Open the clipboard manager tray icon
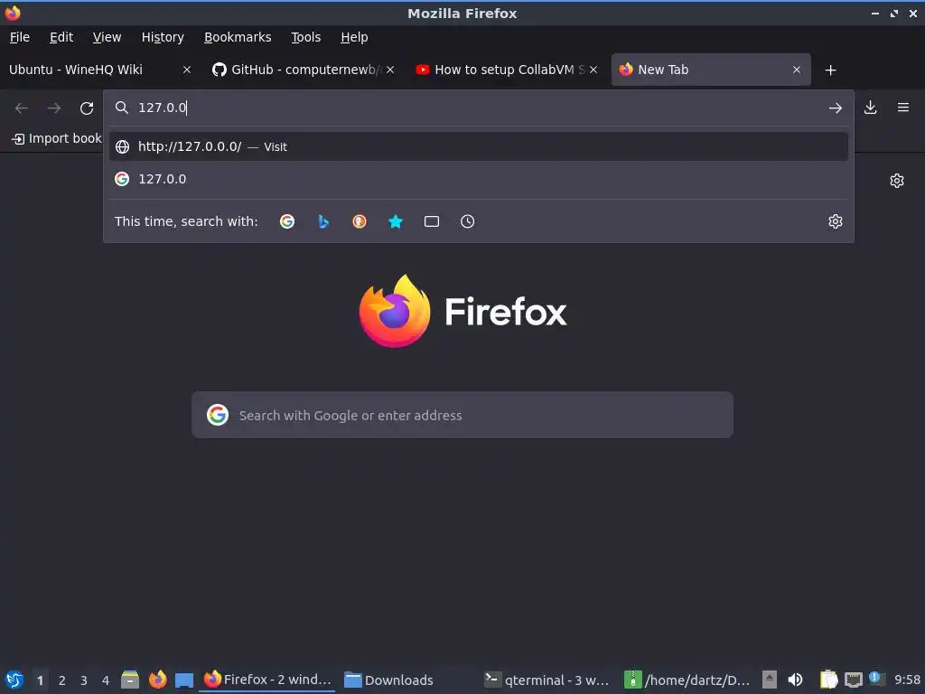 pyautogui.click(x=829, y=680)
